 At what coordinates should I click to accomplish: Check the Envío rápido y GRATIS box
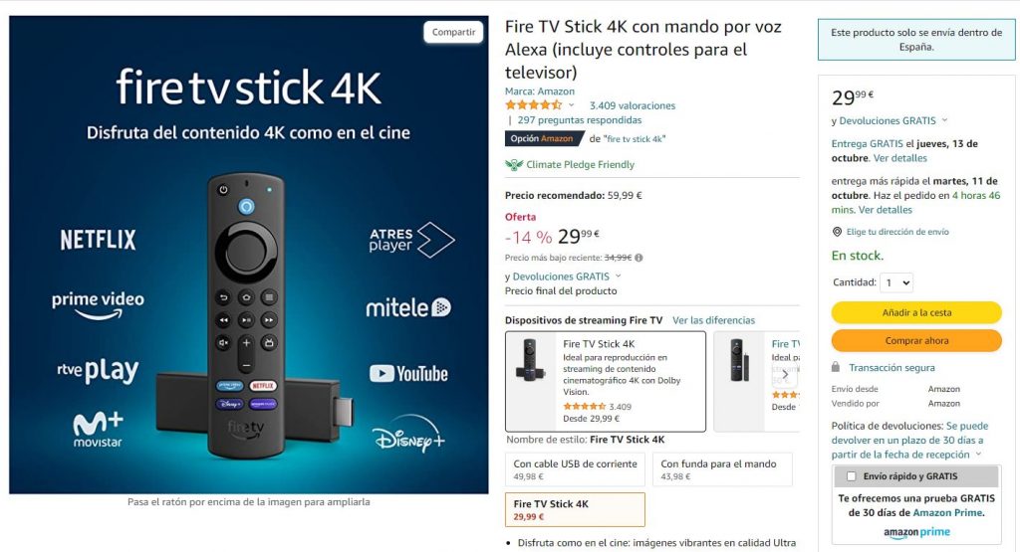pos(851,476)
